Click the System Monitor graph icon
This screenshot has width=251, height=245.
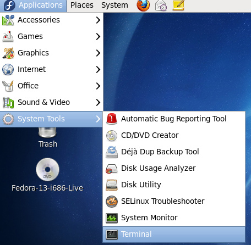pos(112,218)
